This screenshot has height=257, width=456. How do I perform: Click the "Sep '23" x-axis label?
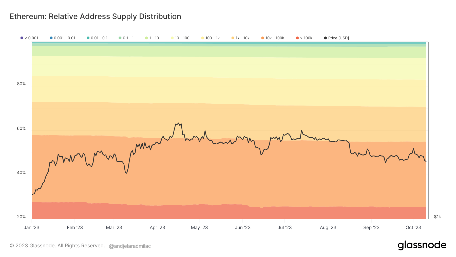(x=371, y=228)
